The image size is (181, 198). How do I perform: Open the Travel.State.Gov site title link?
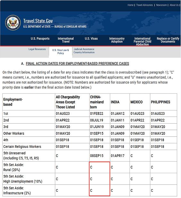[x=38, y=21]
